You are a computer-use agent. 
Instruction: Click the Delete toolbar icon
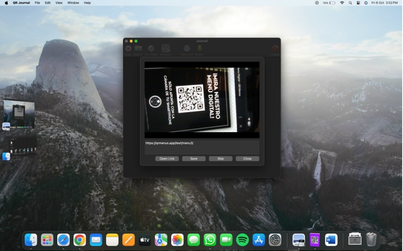coord(275,49)
